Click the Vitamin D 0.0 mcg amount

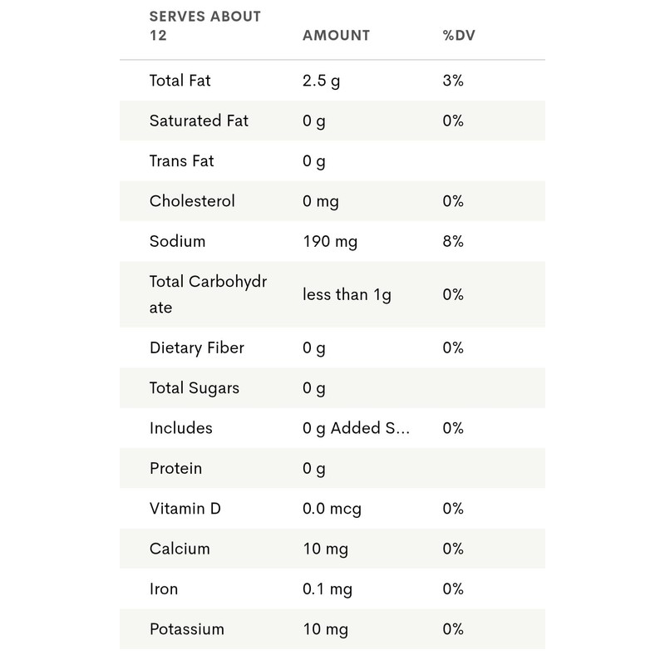[x=332, y=509]
